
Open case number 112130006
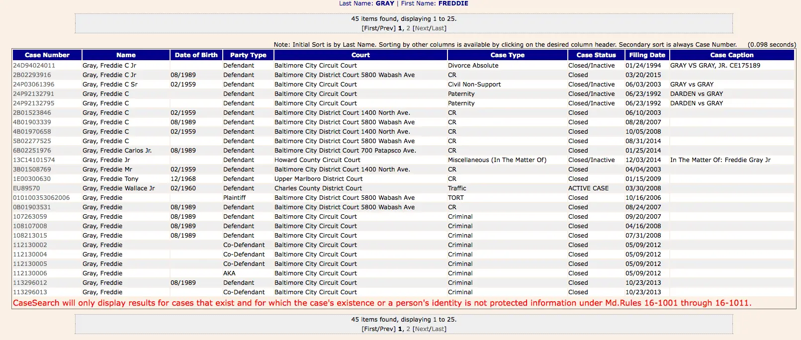tap(30, 273)
